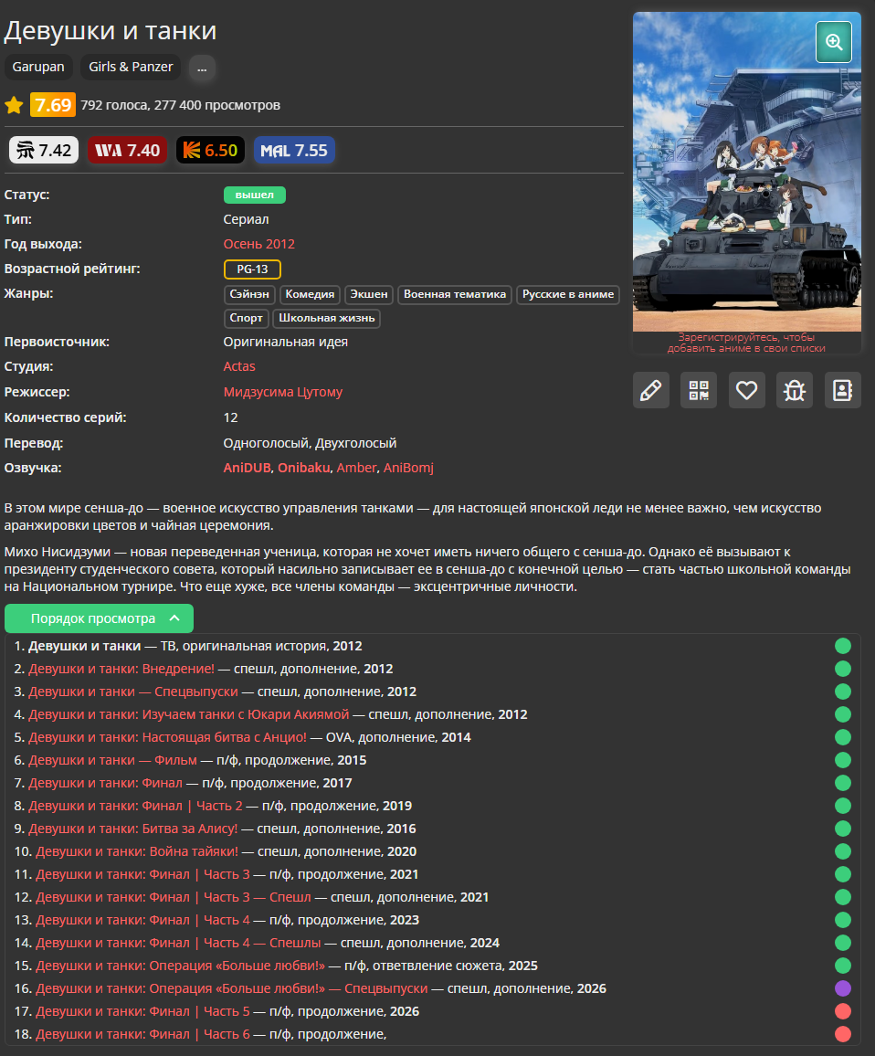Viewport: 875px width, 1056px height.
Task: Open Девушки и танки — Спецвыпуски entry
Action: tap(133, 692)
